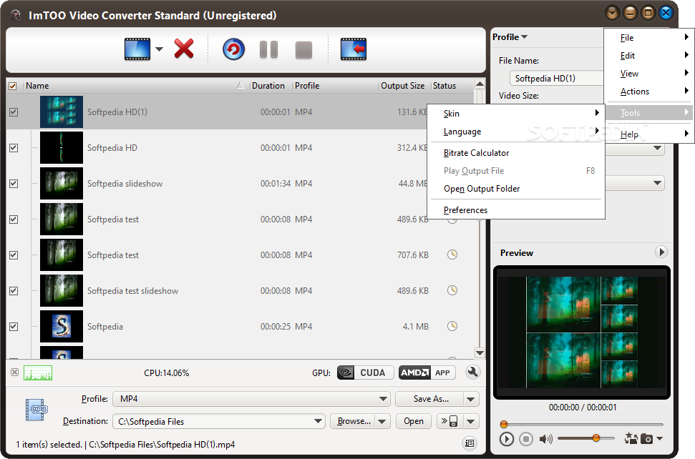Uncheck the Softpedia HD(1) file checkbox
695x459 pixels.
pyautogui.click(x=14, y=112)
